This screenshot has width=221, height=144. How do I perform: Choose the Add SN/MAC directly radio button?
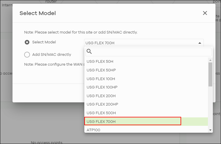(x=27, y=55)
